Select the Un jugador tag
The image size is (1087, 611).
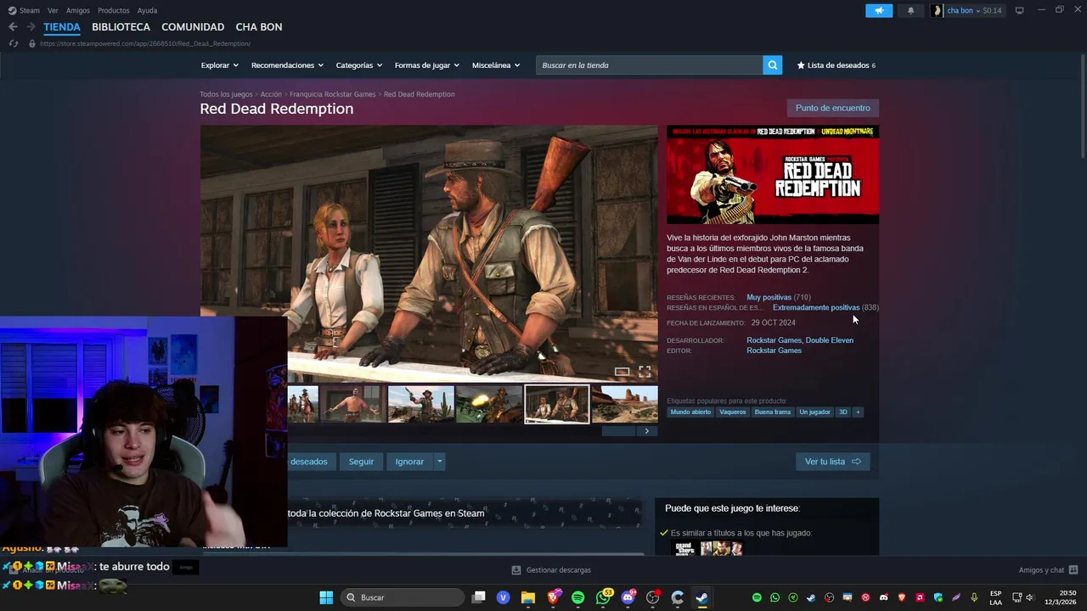pos(814,412)
